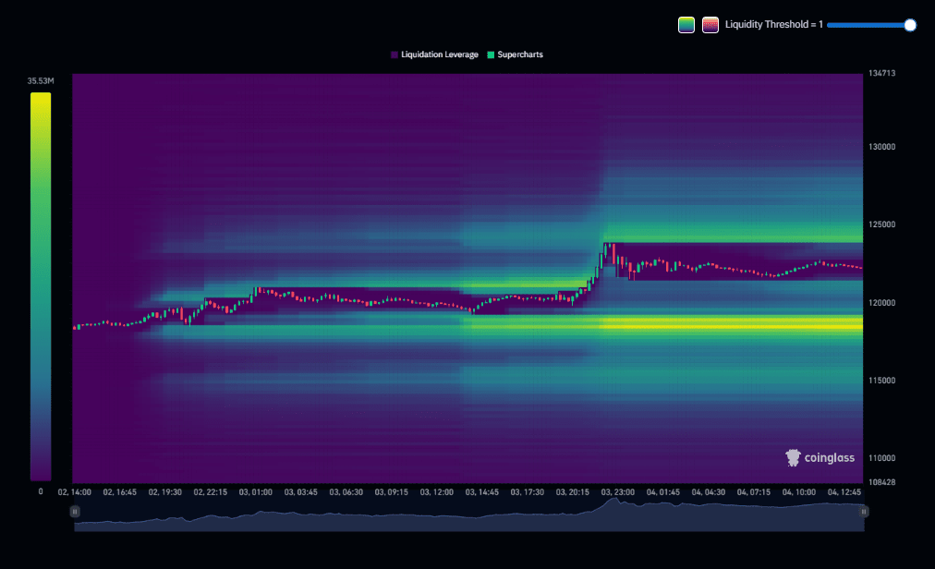This screenshot has width=935, height=569.
Task: Click the Coinglass watermark logo icon
Action: (793, 457)
